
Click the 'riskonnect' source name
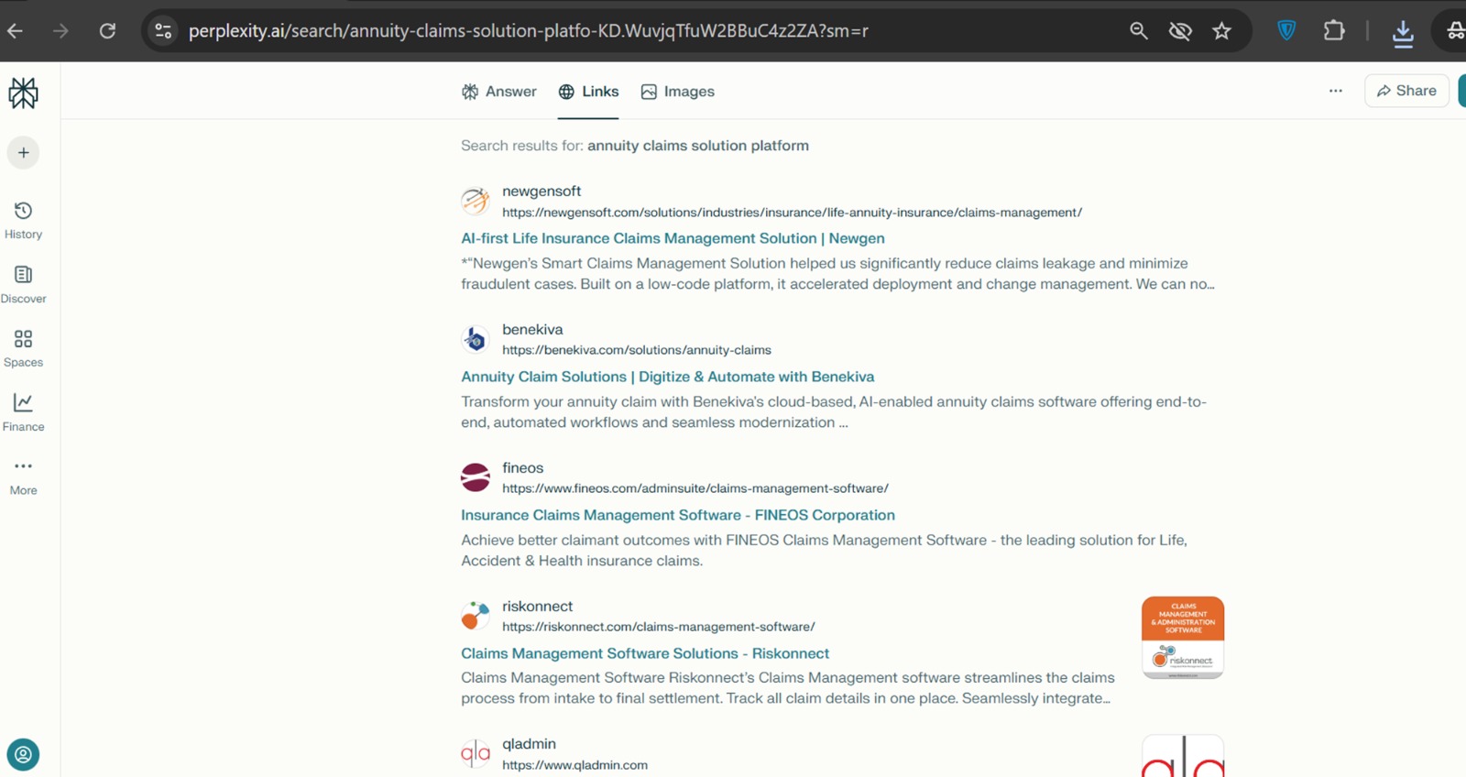click(x=538, y=607)
